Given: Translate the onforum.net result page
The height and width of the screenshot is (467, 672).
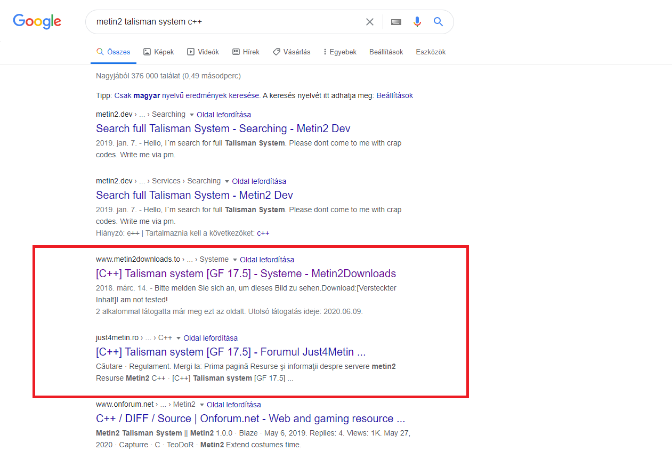Looking at the screenshot, I should [x=234, y=405].
